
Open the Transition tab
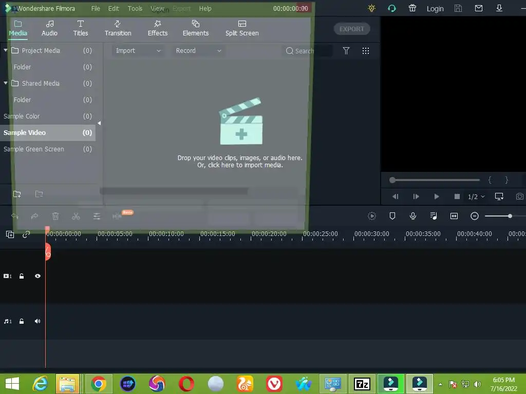(x=118, y=28)
